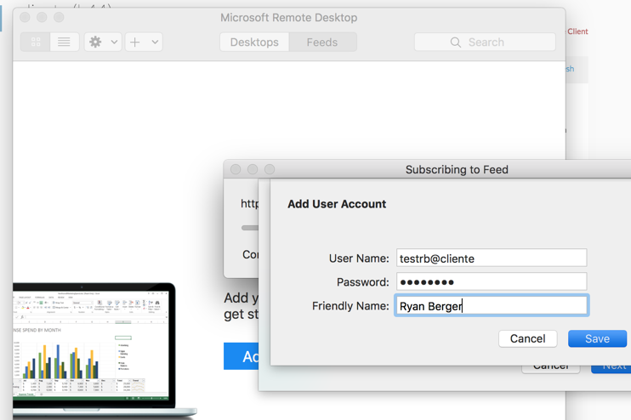
Task: Focus the Password field
Action: (492, 281)
